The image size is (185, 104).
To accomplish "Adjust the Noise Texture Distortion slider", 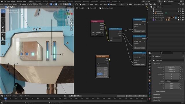I will pos(102,76).
